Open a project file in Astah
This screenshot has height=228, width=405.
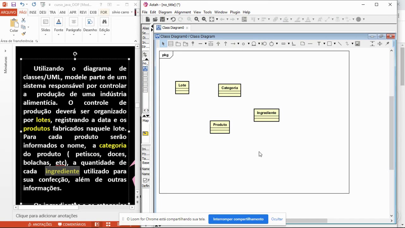[155, 19]
